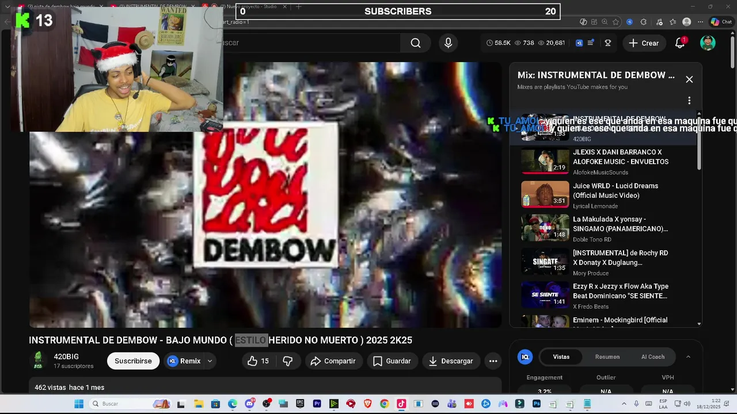Open Microsoft Edge from the taskbar
The height and width of the screenshot is (414, 737).
pos(232,404)
